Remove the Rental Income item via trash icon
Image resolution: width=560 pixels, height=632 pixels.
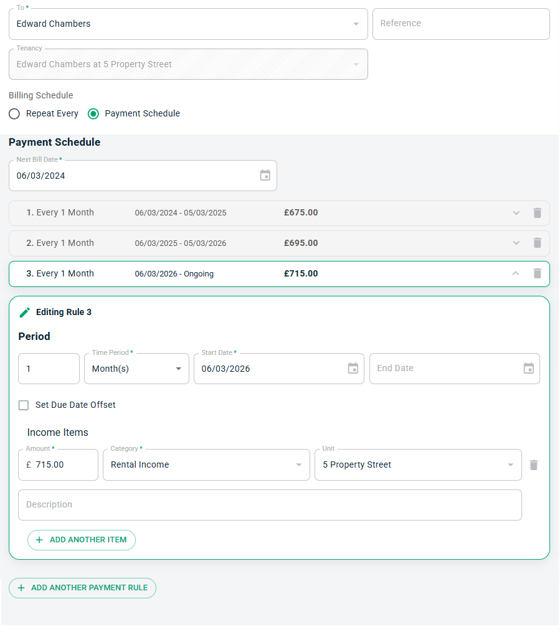533,465
